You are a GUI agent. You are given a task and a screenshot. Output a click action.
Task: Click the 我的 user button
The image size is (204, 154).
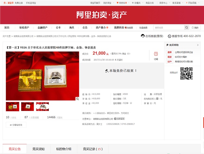tap(195, 27)
